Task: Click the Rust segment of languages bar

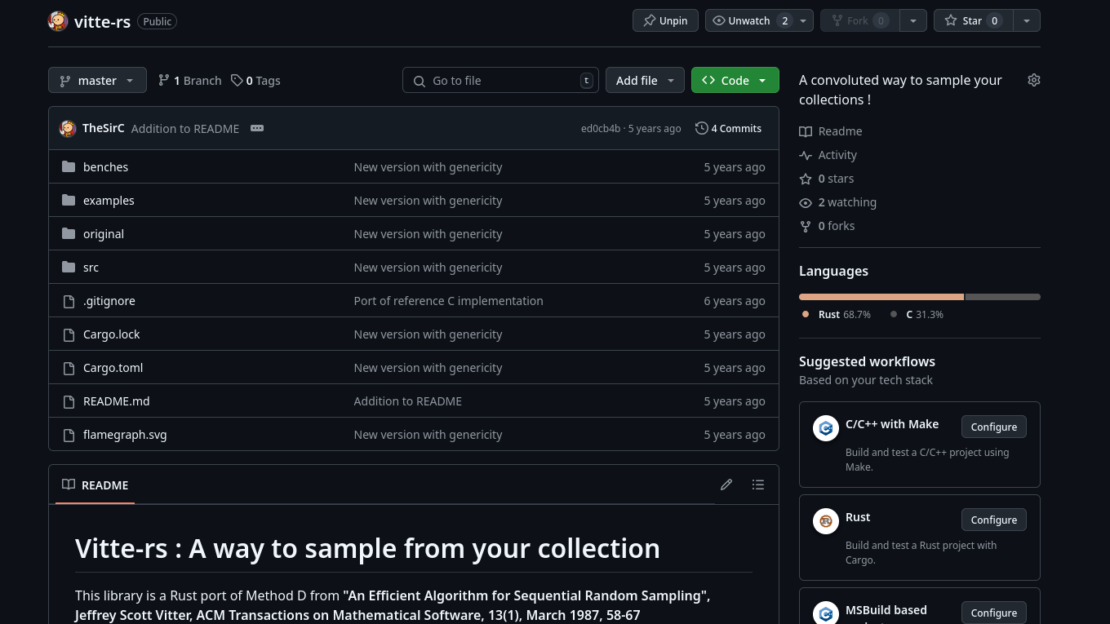Action: (881, 297)
